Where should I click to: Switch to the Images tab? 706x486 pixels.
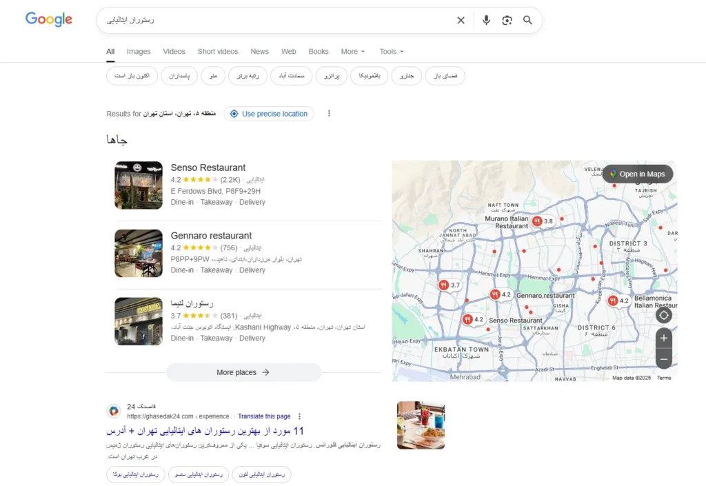coord(139,51)
